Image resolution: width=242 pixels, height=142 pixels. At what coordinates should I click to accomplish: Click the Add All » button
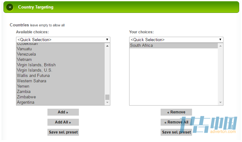point(63,122)
